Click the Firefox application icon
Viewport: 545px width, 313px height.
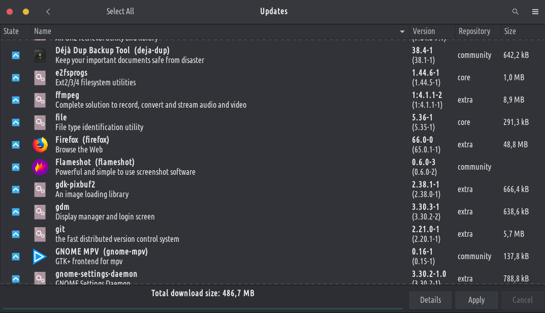coord(40,145)
